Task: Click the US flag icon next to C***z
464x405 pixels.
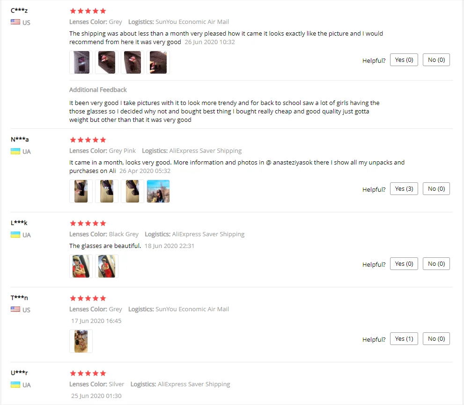Action: 15,22
